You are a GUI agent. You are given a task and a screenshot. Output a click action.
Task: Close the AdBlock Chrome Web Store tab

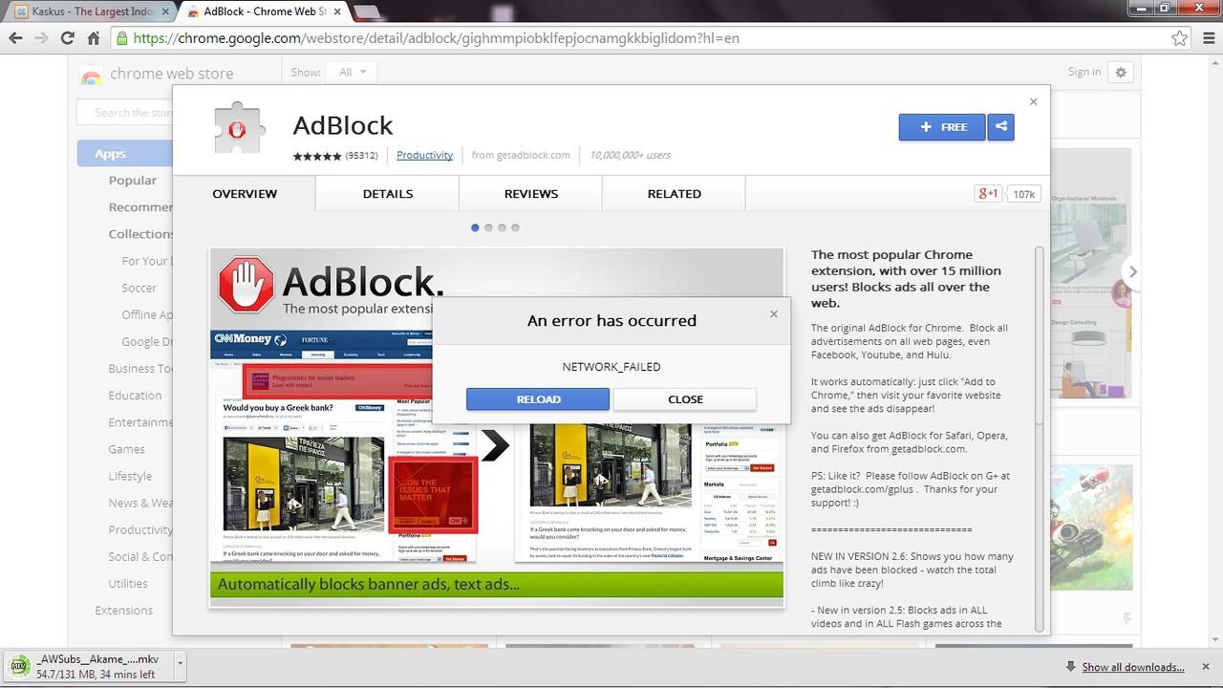click(x=335, y=12)
